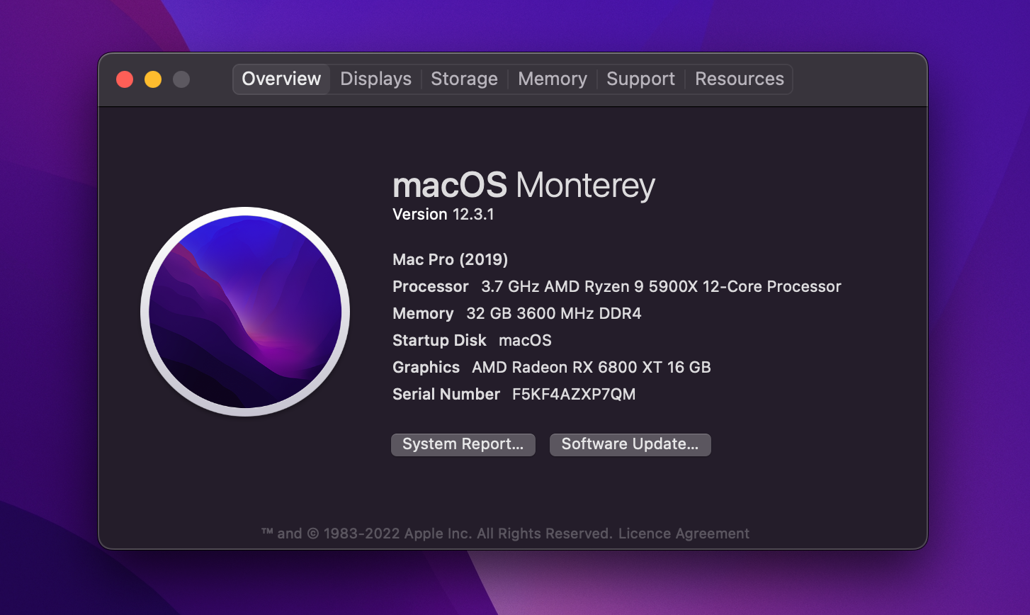The width and height of the screenshot is (1030, 615).
Task: Click the 32 GB 3600 MHz DDR4 text
Action: point(553,313)
